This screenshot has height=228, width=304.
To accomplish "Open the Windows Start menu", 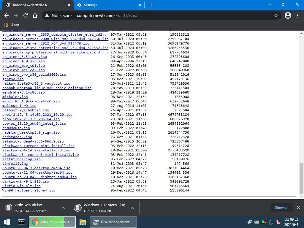I will [7, 222].
